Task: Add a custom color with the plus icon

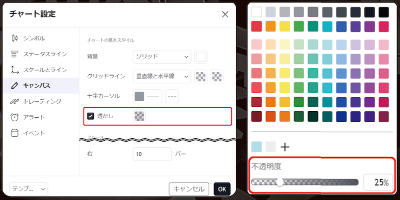Action: click(x=285, y=147)
